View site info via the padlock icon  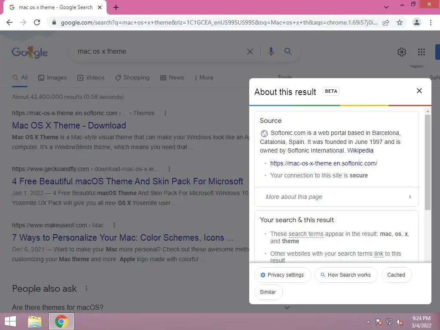tap(54, 22)
